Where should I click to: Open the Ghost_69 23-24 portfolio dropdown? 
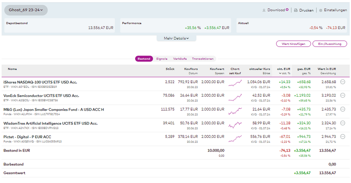(26, 10)
